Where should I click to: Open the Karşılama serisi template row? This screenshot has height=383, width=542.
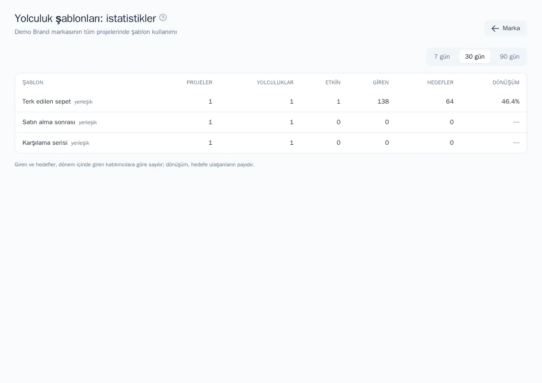pyautogui.click(x=271, y=143)
